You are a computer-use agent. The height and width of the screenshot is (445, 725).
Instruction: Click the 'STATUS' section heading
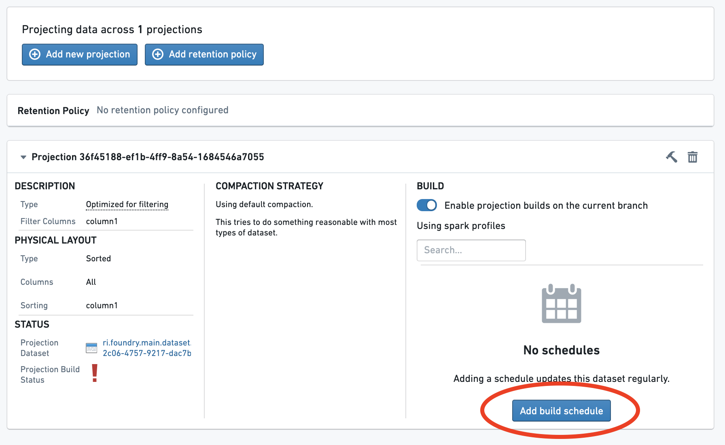[32, 324]
